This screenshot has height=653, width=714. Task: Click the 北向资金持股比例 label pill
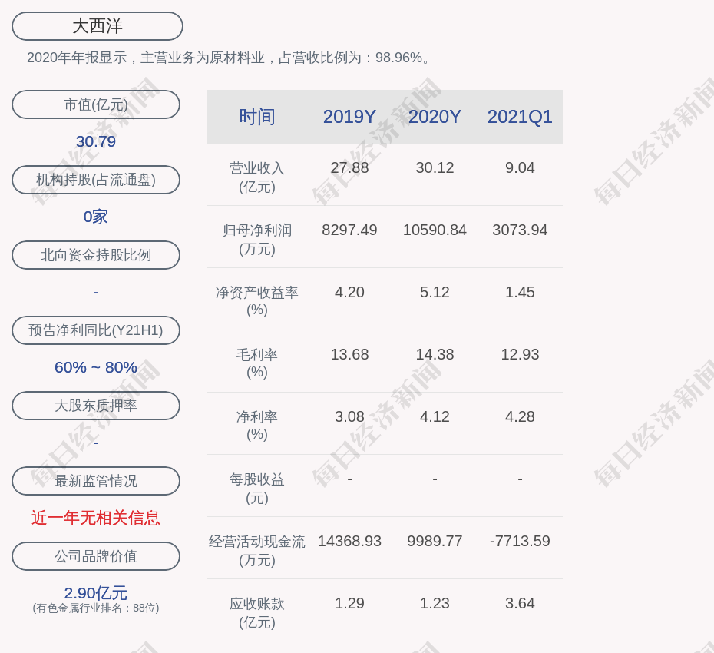click(96, 255)
